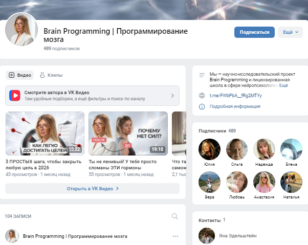Click the '104 ЗАПИСИ' posts header
308x245 pixels.
coord(18,216)
